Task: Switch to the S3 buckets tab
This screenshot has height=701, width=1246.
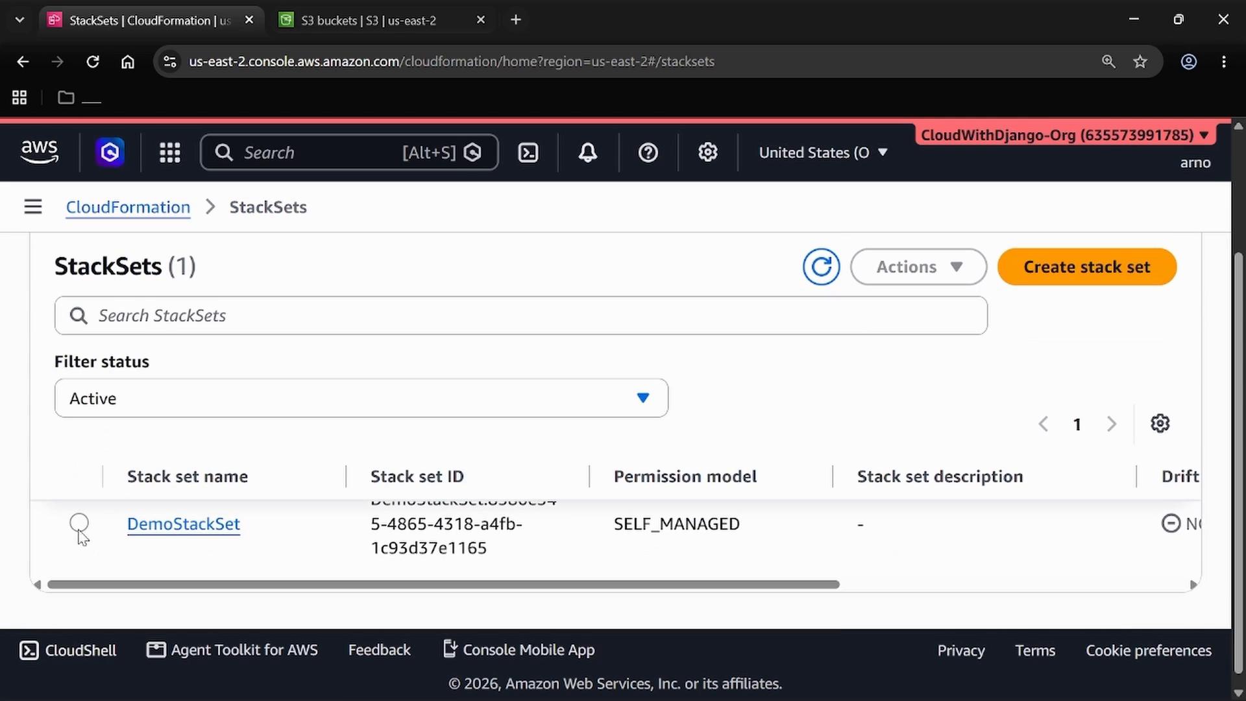Action: click(x=382, y=20)
